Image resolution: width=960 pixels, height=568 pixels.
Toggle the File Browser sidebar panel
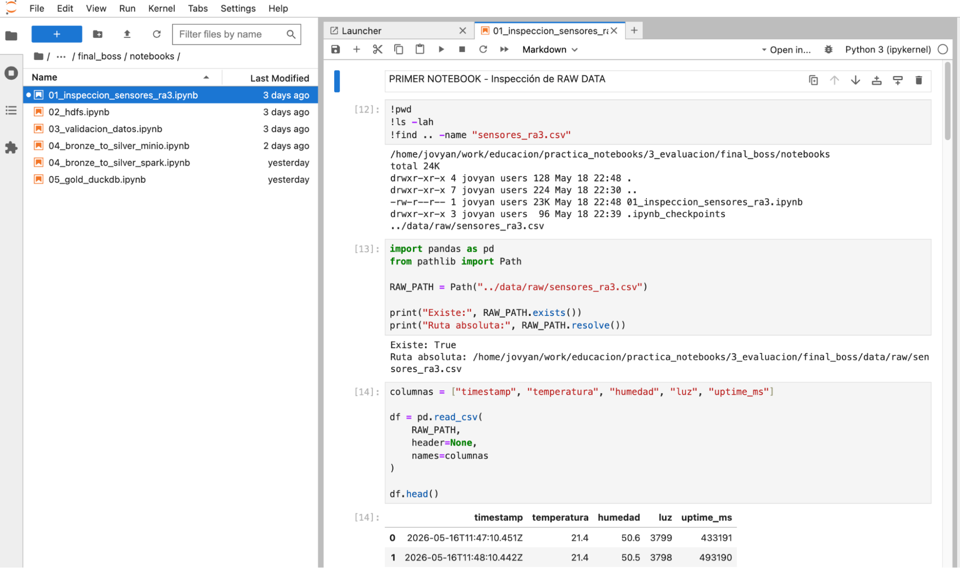[x=11, y=36]
